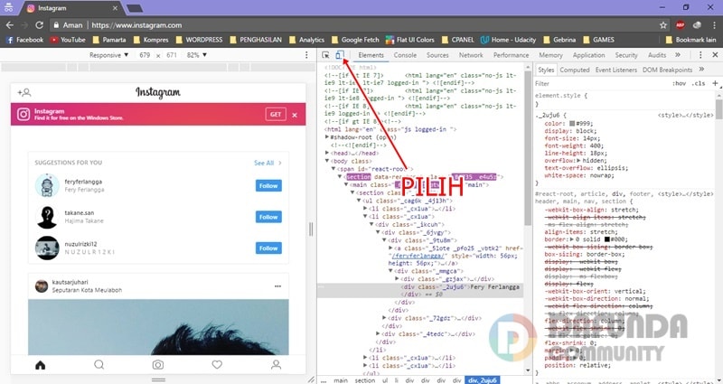Image resolution: width=723 pixels, height=384 pixels.
Task: Activate the inspect element picker icon
Action: pos(325,55)
